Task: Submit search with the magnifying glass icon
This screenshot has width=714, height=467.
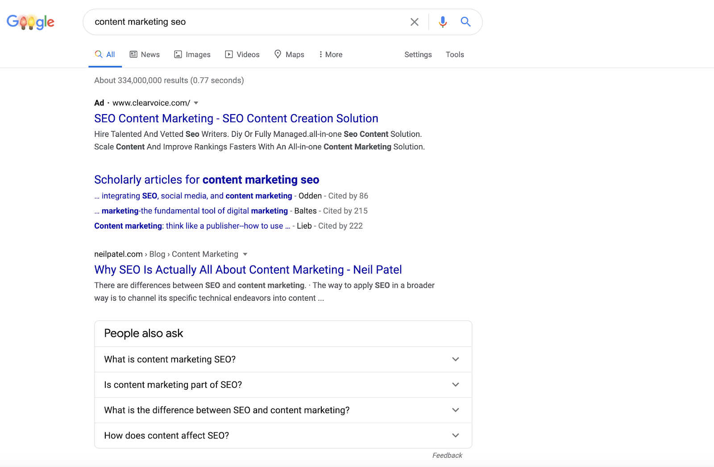Action: (465, 22)
